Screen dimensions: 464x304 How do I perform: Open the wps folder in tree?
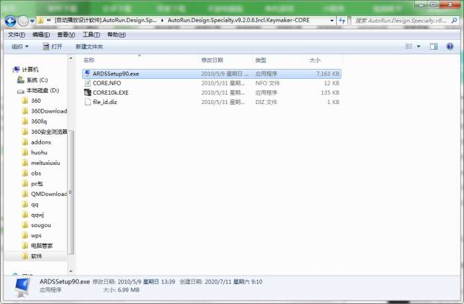(36, 236)
